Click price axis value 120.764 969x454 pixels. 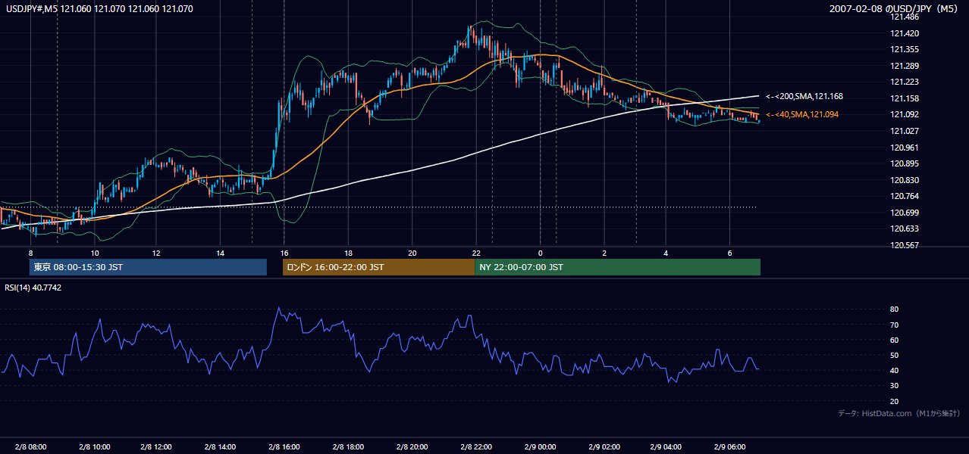point(903,196)
